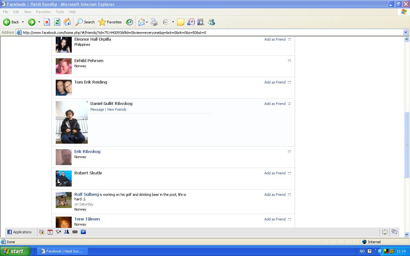Open the Edit with Word dropdown arrow
Viewport: 410px width, 256px height.
pyautogui.click(x=173, y=22)
